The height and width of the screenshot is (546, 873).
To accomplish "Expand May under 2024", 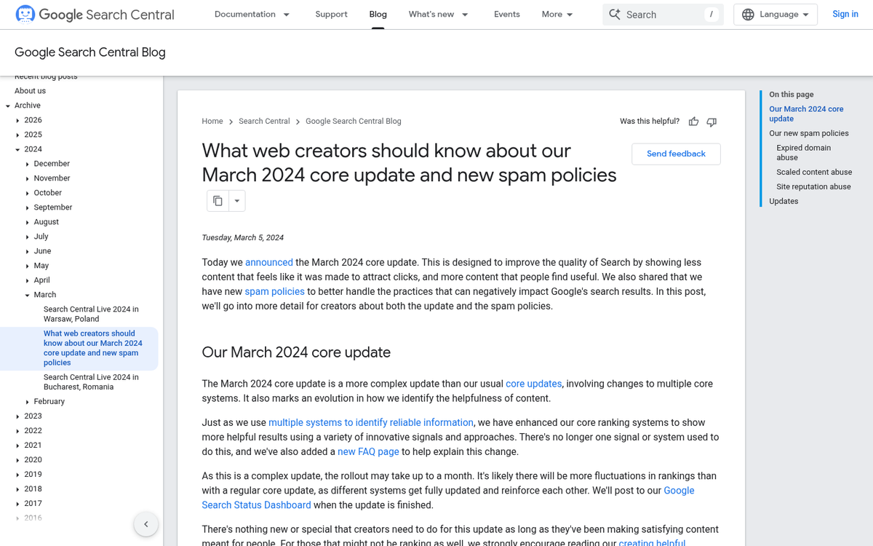I will (x=28, y=266).
